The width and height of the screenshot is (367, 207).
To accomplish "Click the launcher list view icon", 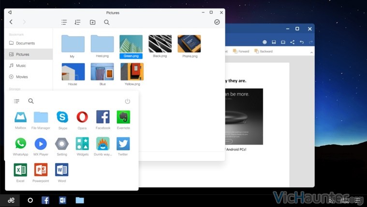I will (16, 101).
